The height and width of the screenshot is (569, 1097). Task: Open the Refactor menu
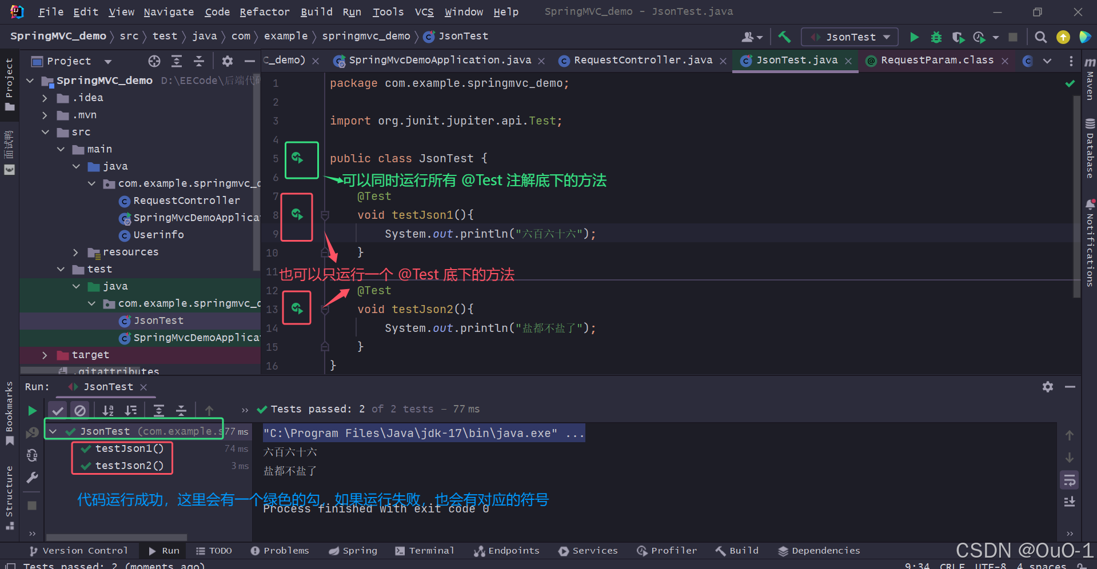point(264,11)
